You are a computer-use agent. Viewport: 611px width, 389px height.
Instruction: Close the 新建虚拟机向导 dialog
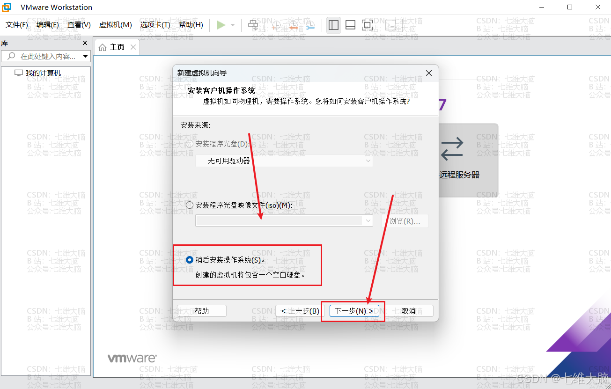click(x=428, y=73)
